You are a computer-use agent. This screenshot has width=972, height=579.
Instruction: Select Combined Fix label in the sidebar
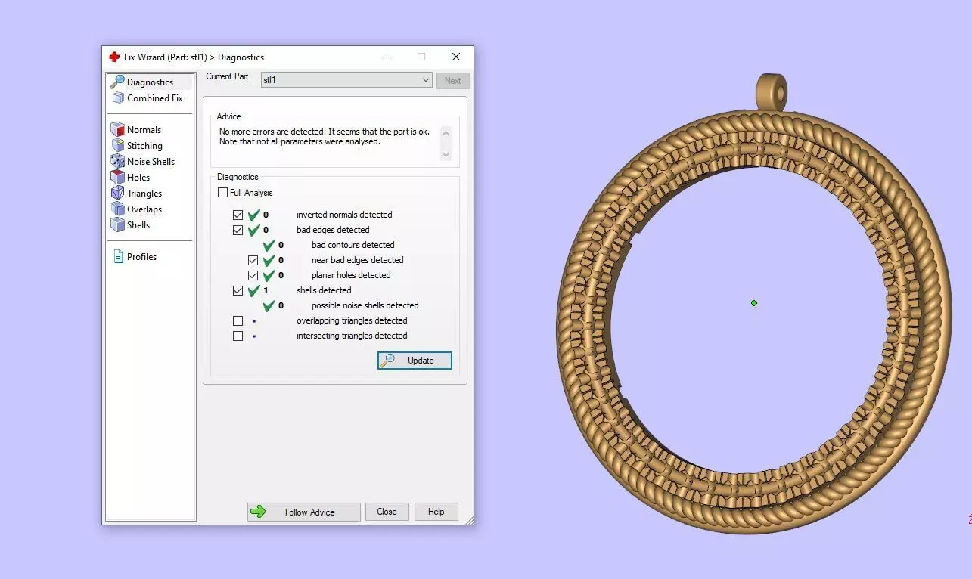click(155, 98)
